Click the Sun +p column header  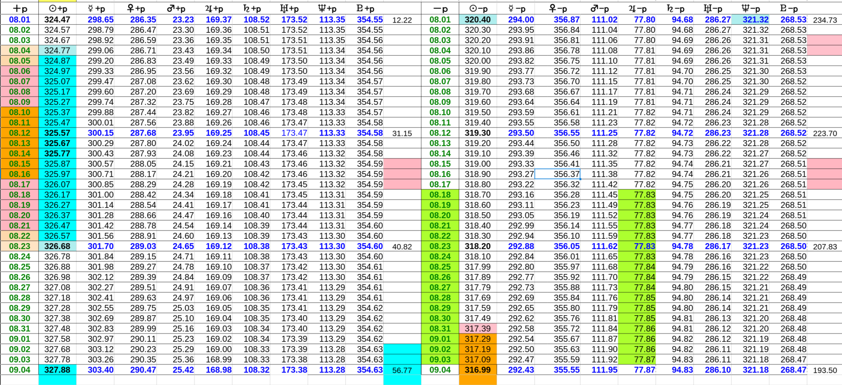tap(58, 8)
